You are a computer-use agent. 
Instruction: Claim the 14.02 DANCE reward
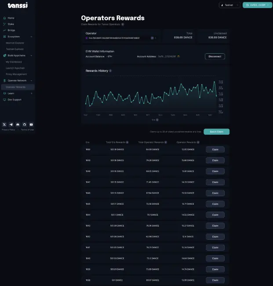click(215, 215)
